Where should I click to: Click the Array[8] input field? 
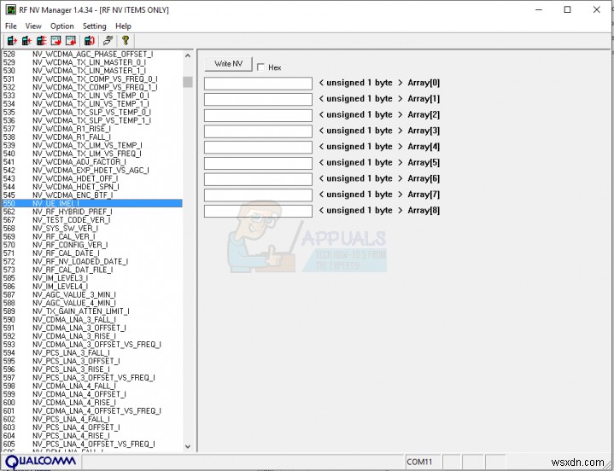click(258, 211)
